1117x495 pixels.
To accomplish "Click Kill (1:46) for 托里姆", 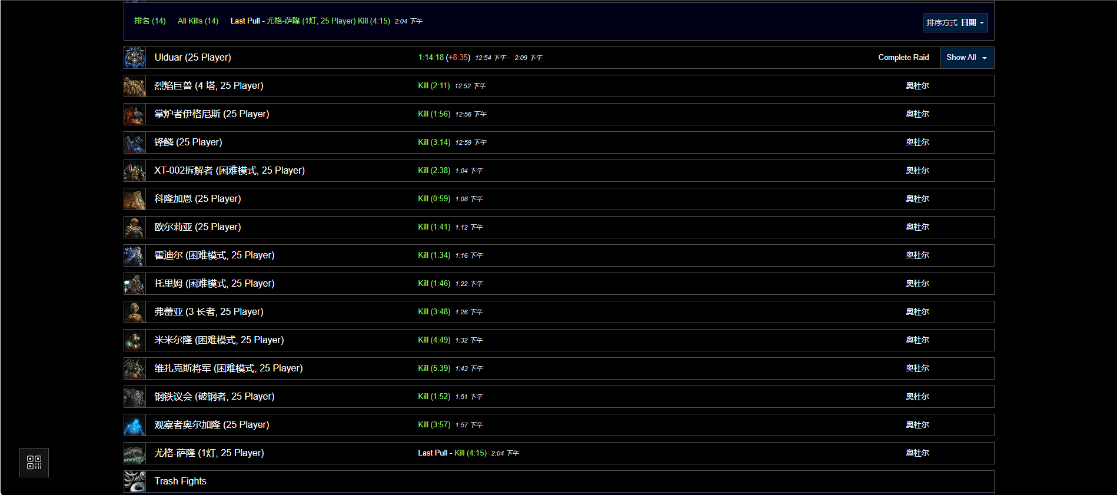I will pyautogui.click(x=434, y=284).
